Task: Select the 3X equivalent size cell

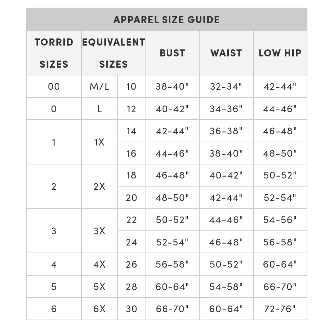Action: 99,231
